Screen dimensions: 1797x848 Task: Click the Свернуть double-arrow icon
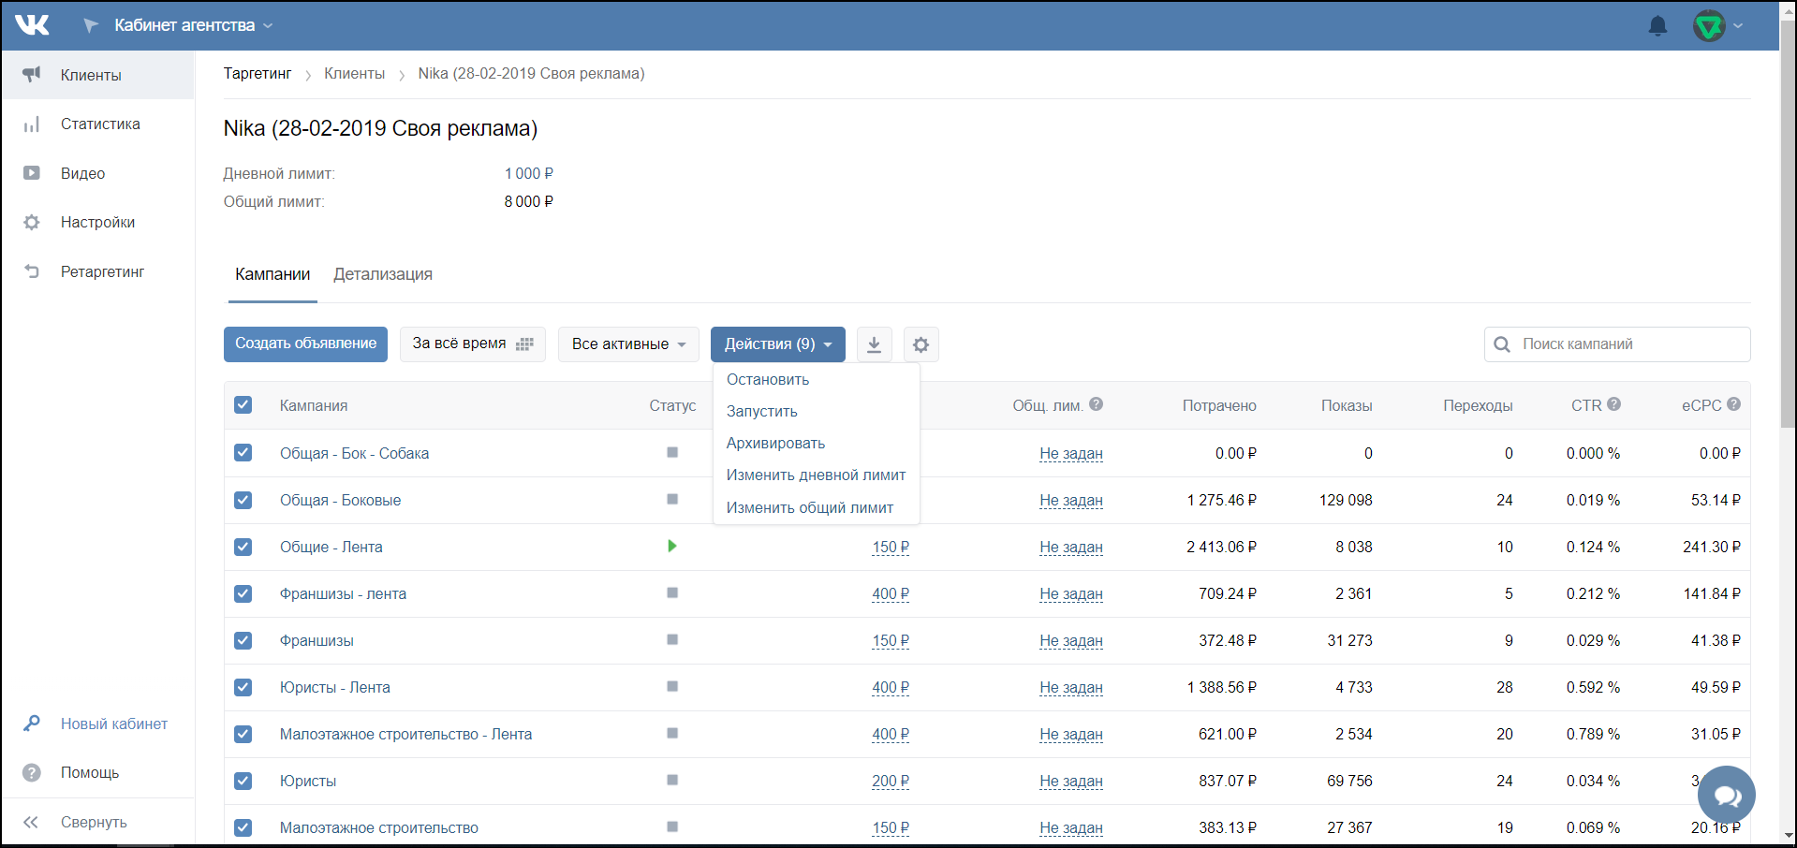coord(31,822)
